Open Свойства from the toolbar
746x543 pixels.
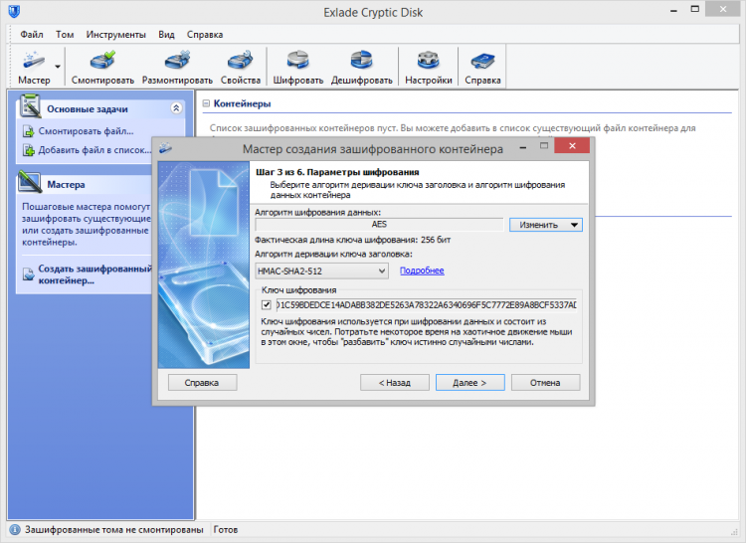pos(241,67)
